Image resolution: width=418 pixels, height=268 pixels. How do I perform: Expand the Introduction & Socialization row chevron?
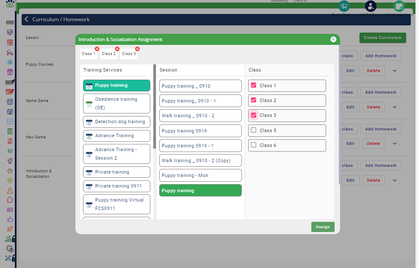[x=395, y=180]
